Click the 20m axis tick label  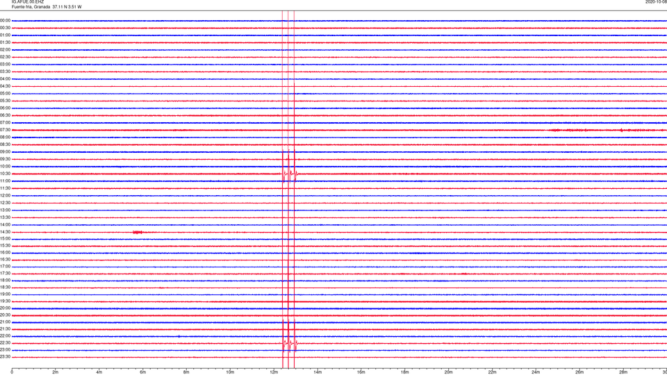[x=448, y=372]
